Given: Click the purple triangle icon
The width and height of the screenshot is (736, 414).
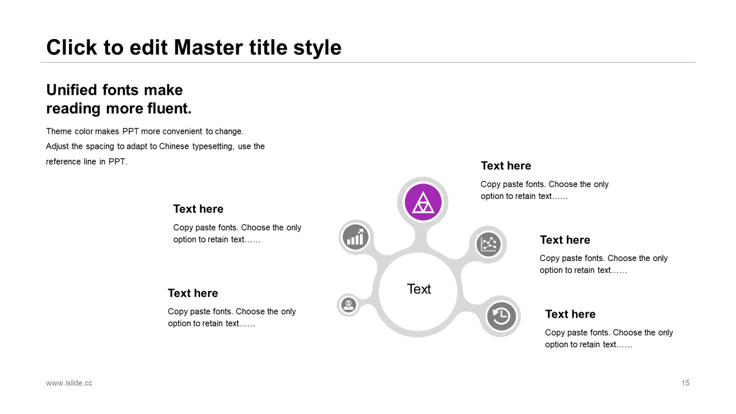Looking at the screenshot, I should (423, 202).
